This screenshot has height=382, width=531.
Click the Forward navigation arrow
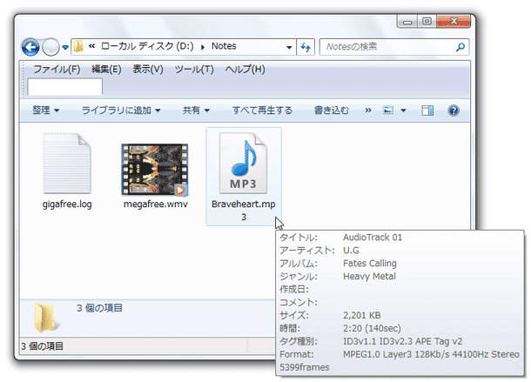50,47
